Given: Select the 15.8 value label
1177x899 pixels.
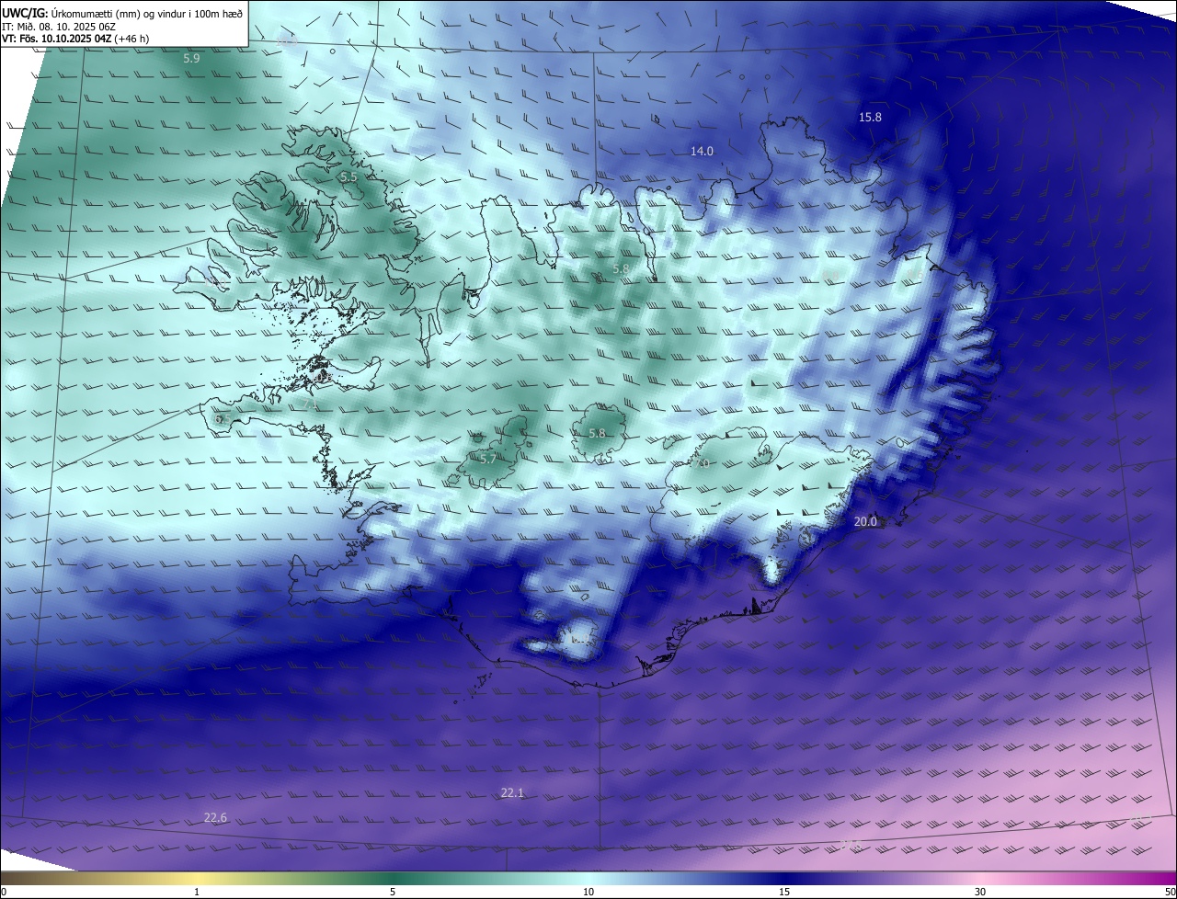Looking at the screenshot, I should (x=870, y=117).
